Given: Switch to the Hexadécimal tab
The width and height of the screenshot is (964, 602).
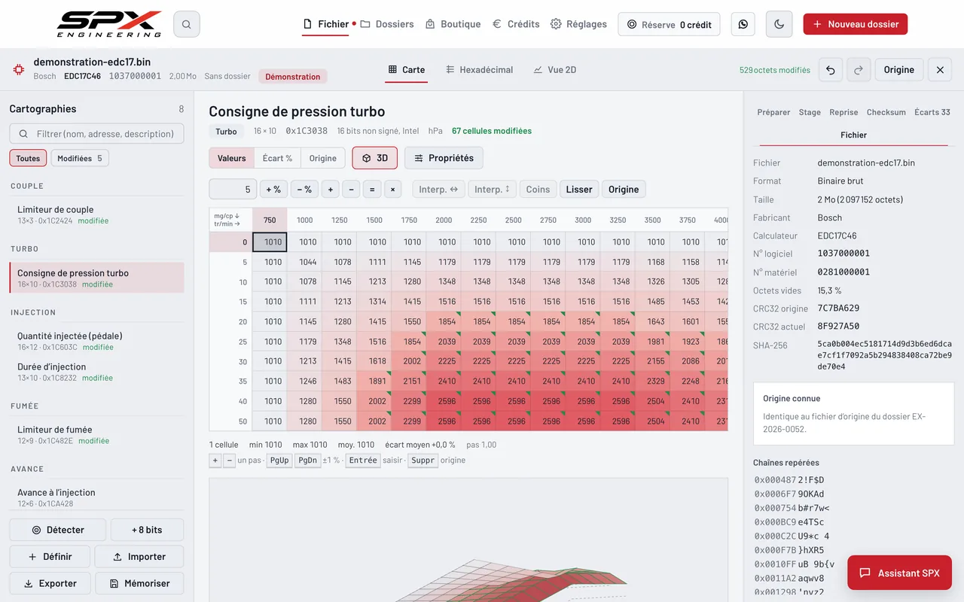Looking at the screenshot, I should (x=480, y=70).
